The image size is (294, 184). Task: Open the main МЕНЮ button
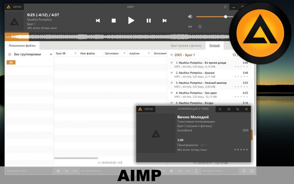(x=14, y=7)
